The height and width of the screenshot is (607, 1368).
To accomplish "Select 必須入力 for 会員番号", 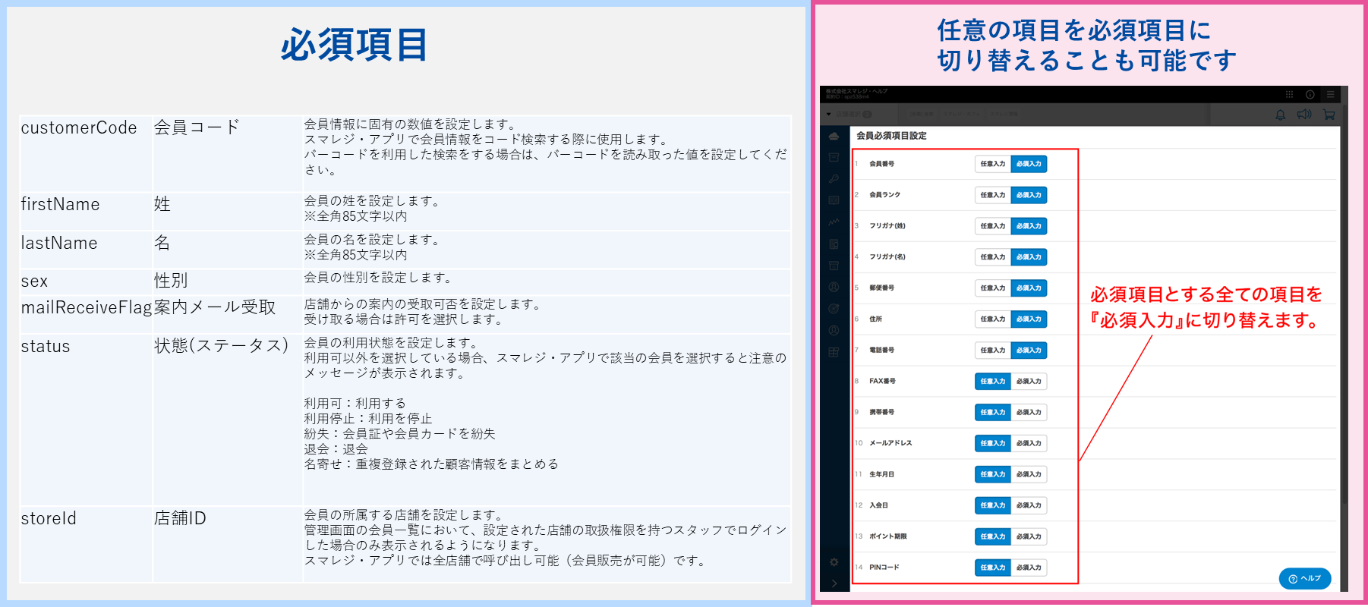I will (1029, 164).
